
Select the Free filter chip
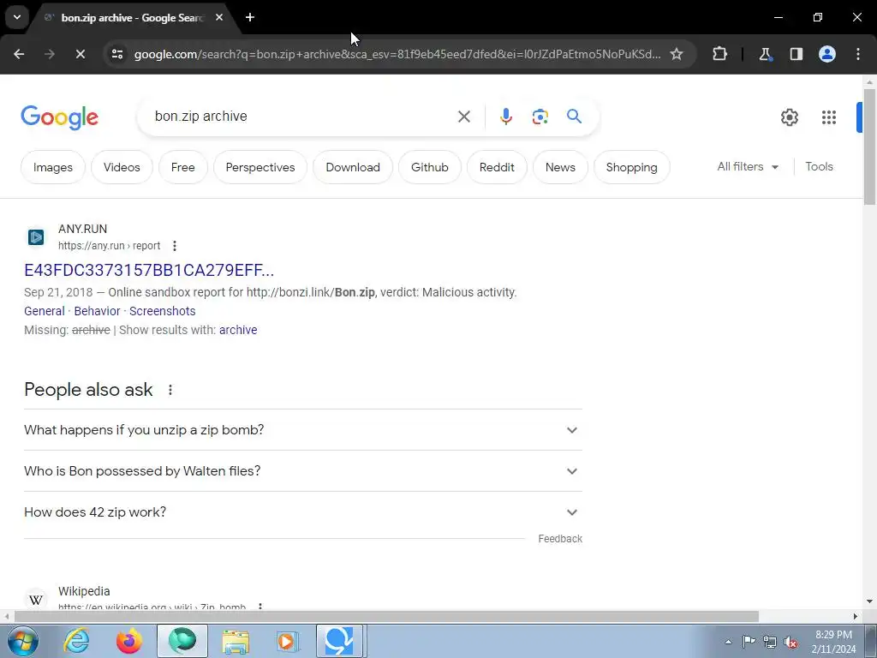(x=183, y=167)
